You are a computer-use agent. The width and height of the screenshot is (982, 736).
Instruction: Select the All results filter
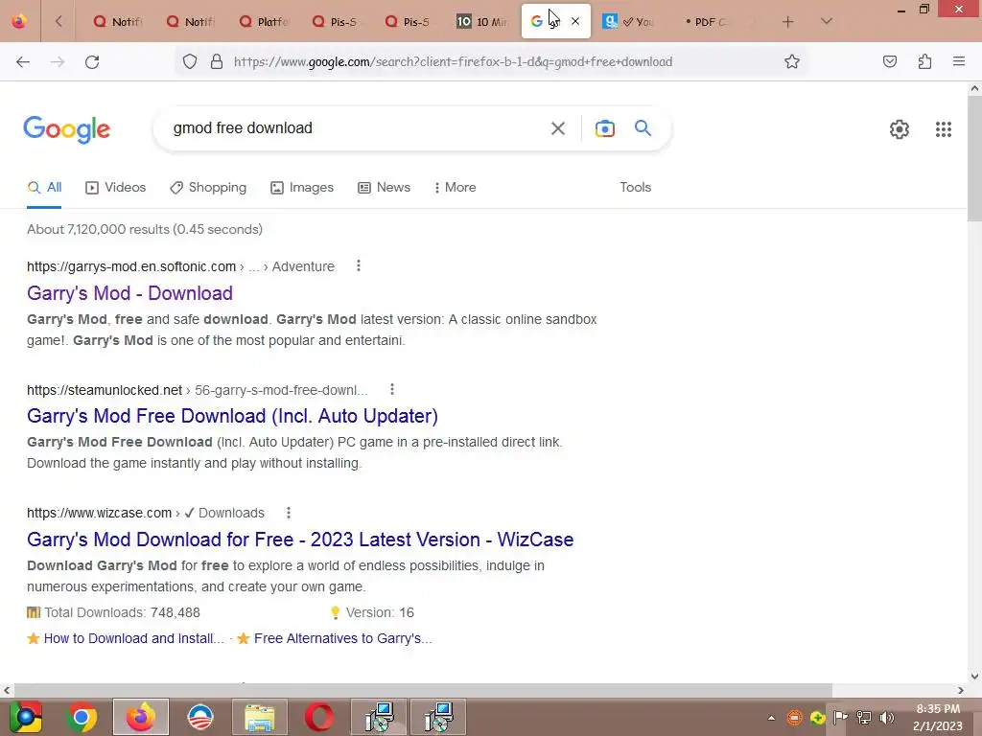(x=44, y=187)
